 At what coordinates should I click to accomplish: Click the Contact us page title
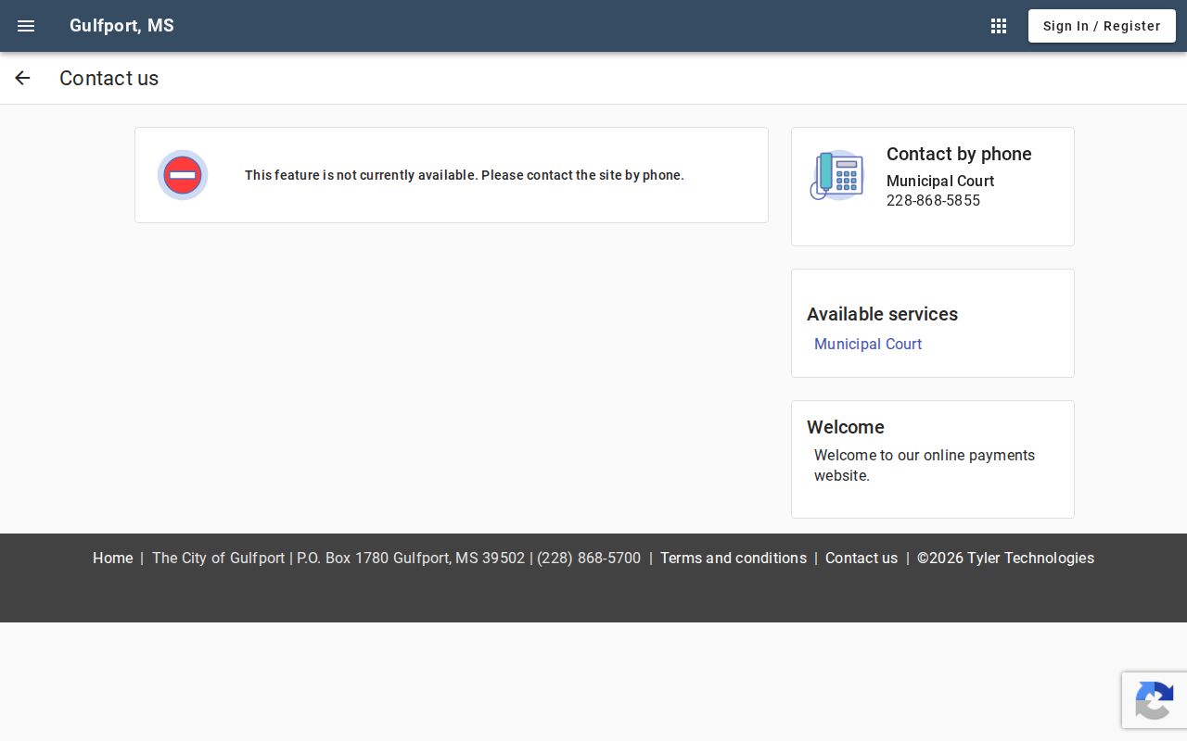point(108,78)
